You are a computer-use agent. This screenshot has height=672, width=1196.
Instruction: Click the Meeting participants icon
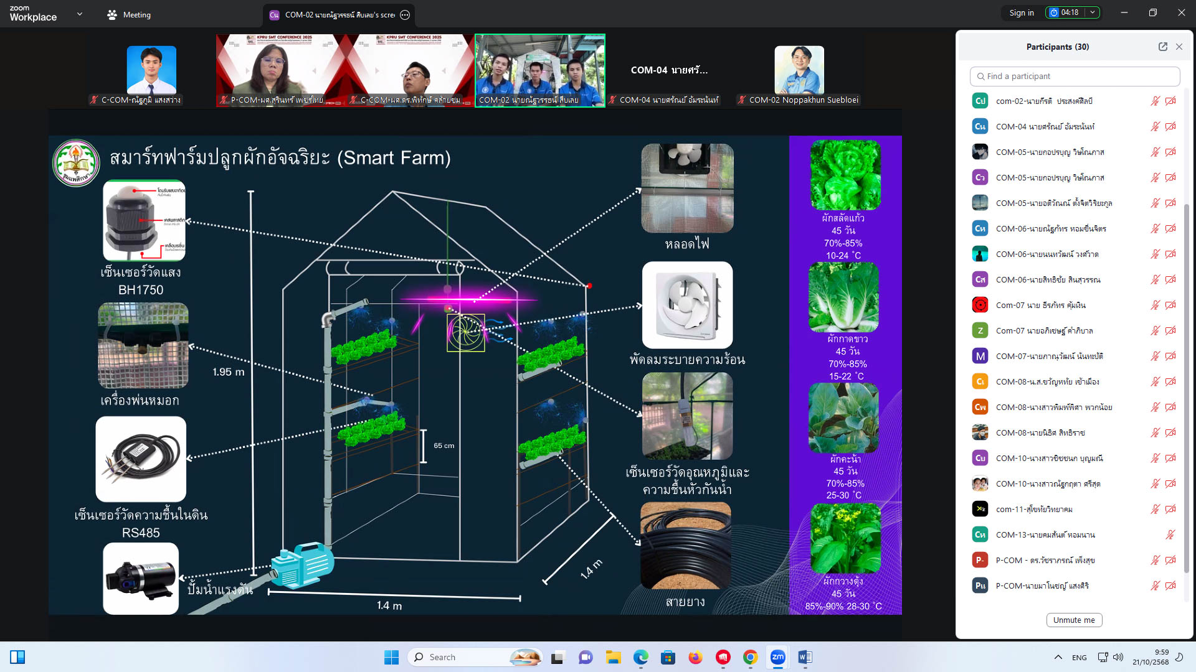click(x=112, y=15)
